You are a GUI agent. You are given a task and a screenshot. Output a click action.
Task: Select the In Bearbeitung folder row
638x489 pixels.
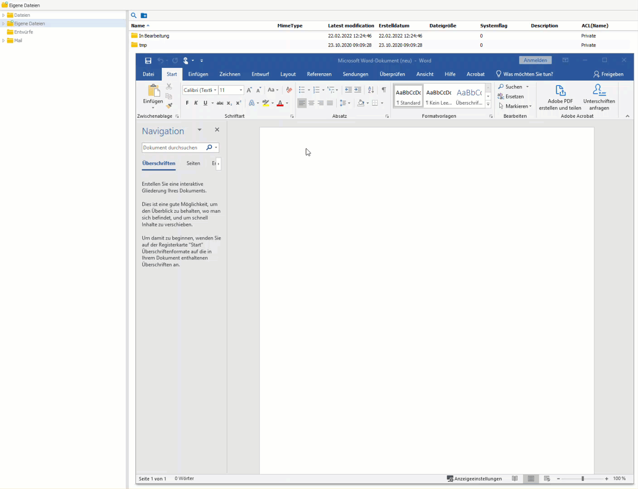coord(380,36)
